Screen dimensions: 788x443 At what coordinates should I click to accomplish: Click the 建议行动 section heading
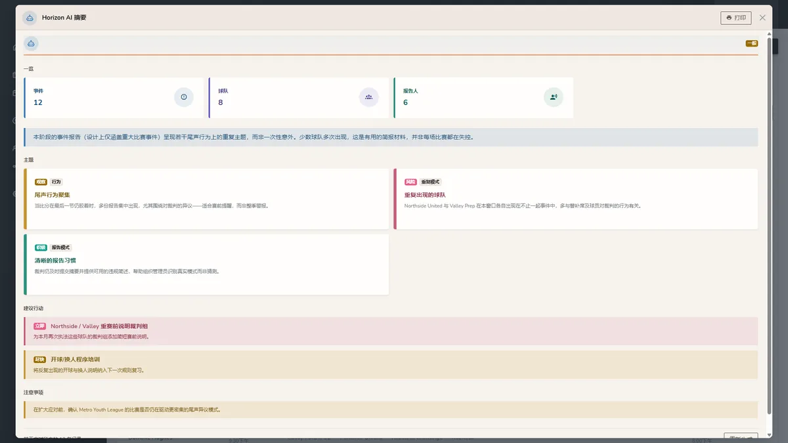[x=33, y=308]
